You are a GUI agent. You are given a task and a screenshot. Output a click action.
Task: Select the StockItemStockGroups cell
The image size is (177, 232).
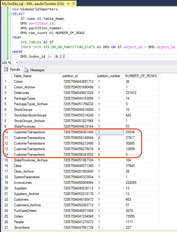(x=37, y=115)
